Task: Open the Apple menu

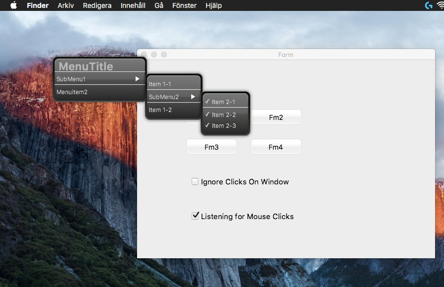Action: click(x=13, y=5)
